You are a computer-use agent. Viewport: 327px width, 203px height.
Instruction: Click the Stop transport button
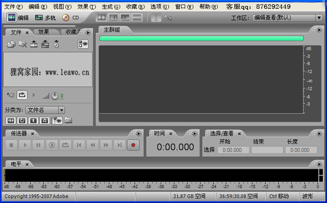click(x=11, y=145)
